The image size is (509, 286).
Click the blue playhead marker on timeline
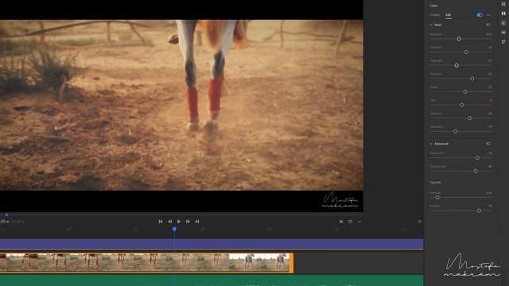coord(174,230)
